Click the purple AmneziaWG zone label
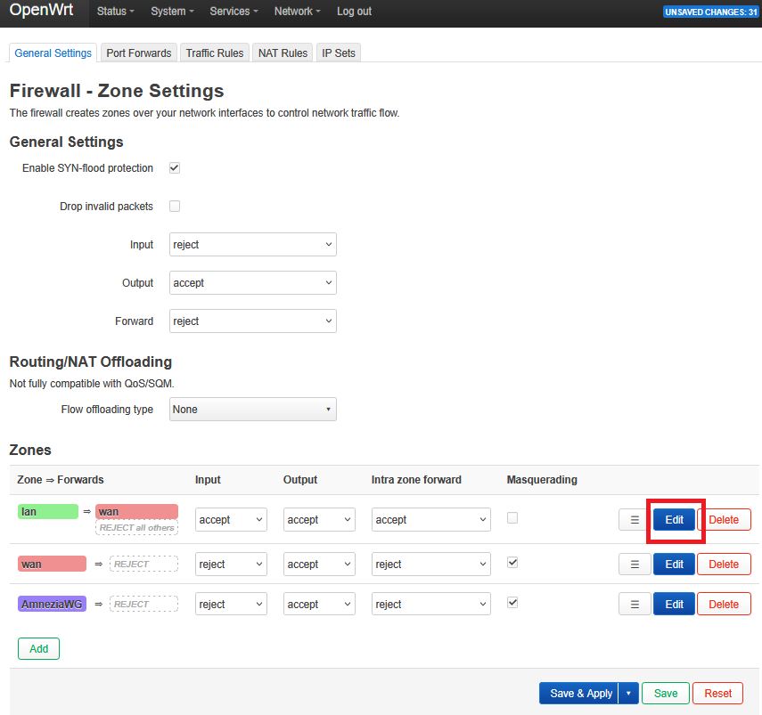The width and height of the screenshot is (762, 715). (53, 605)
